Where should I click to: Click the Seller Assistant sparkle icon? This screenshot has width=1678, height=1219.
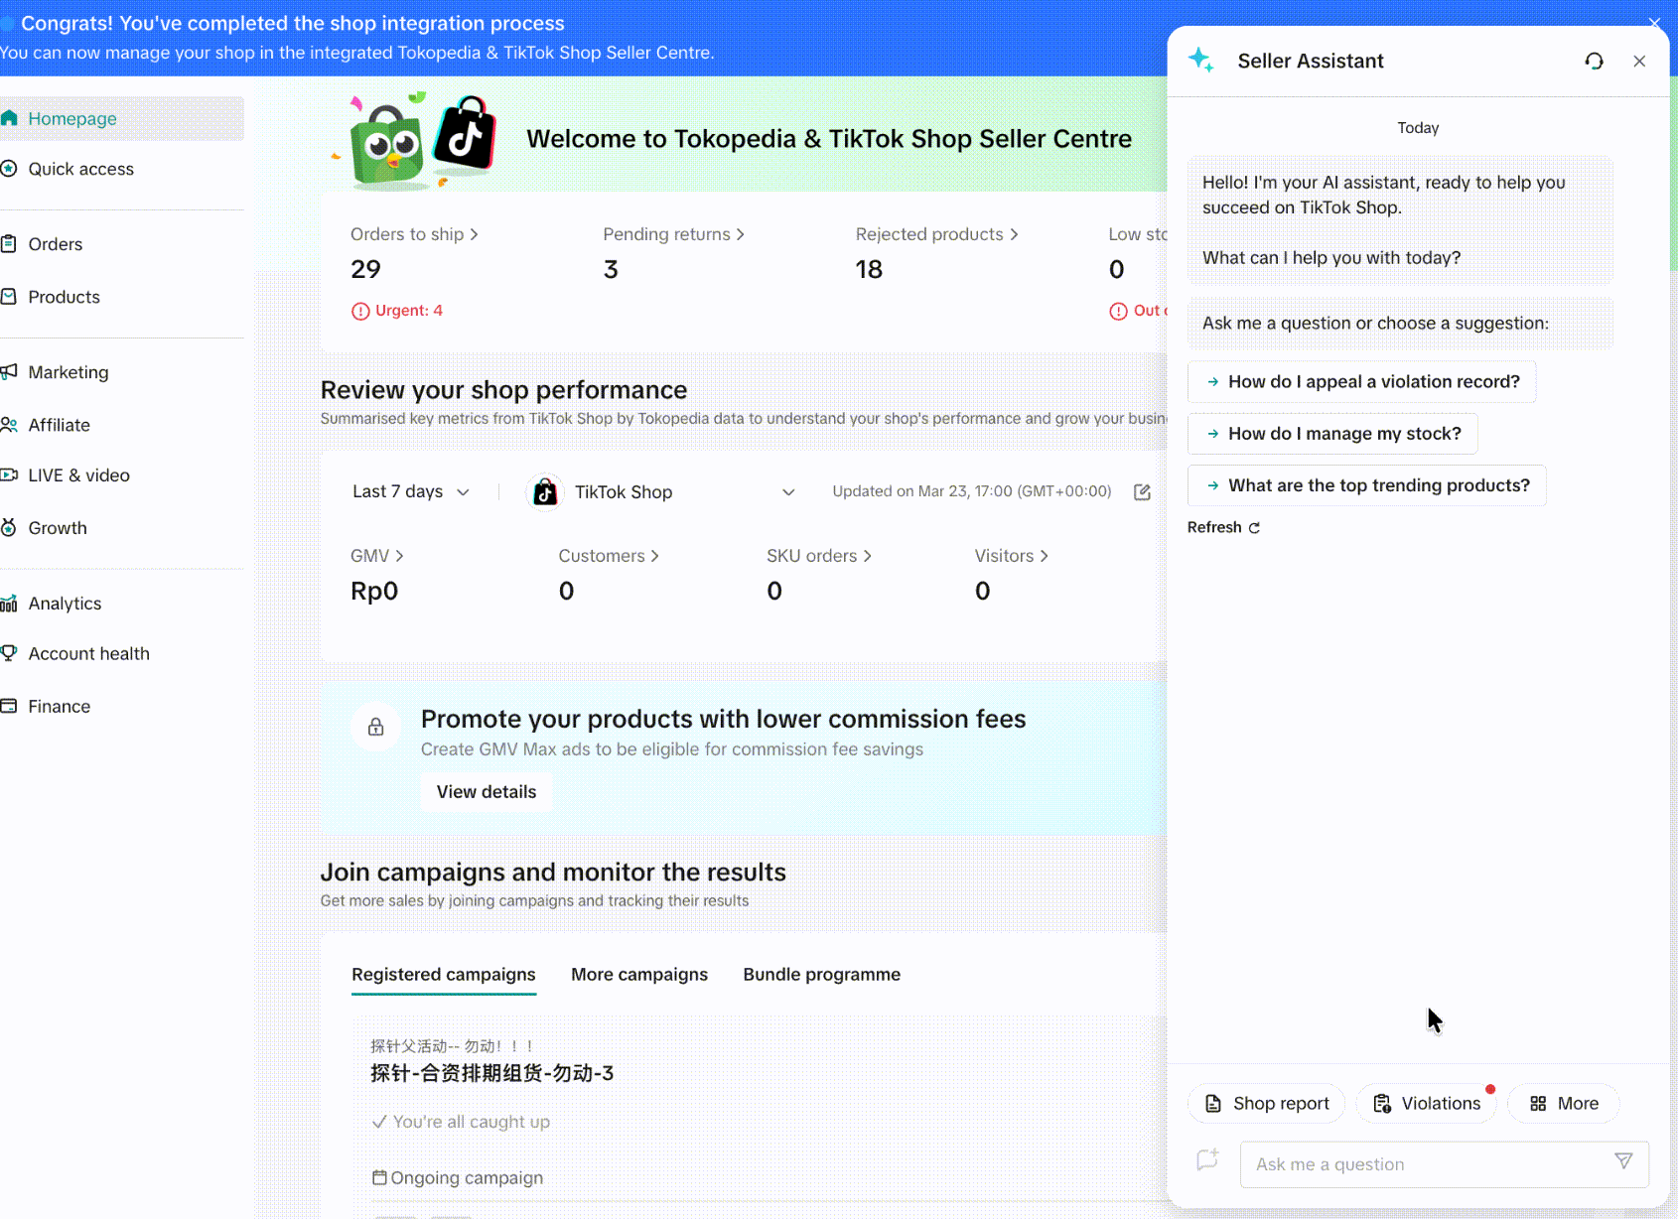pos(1201,61)
